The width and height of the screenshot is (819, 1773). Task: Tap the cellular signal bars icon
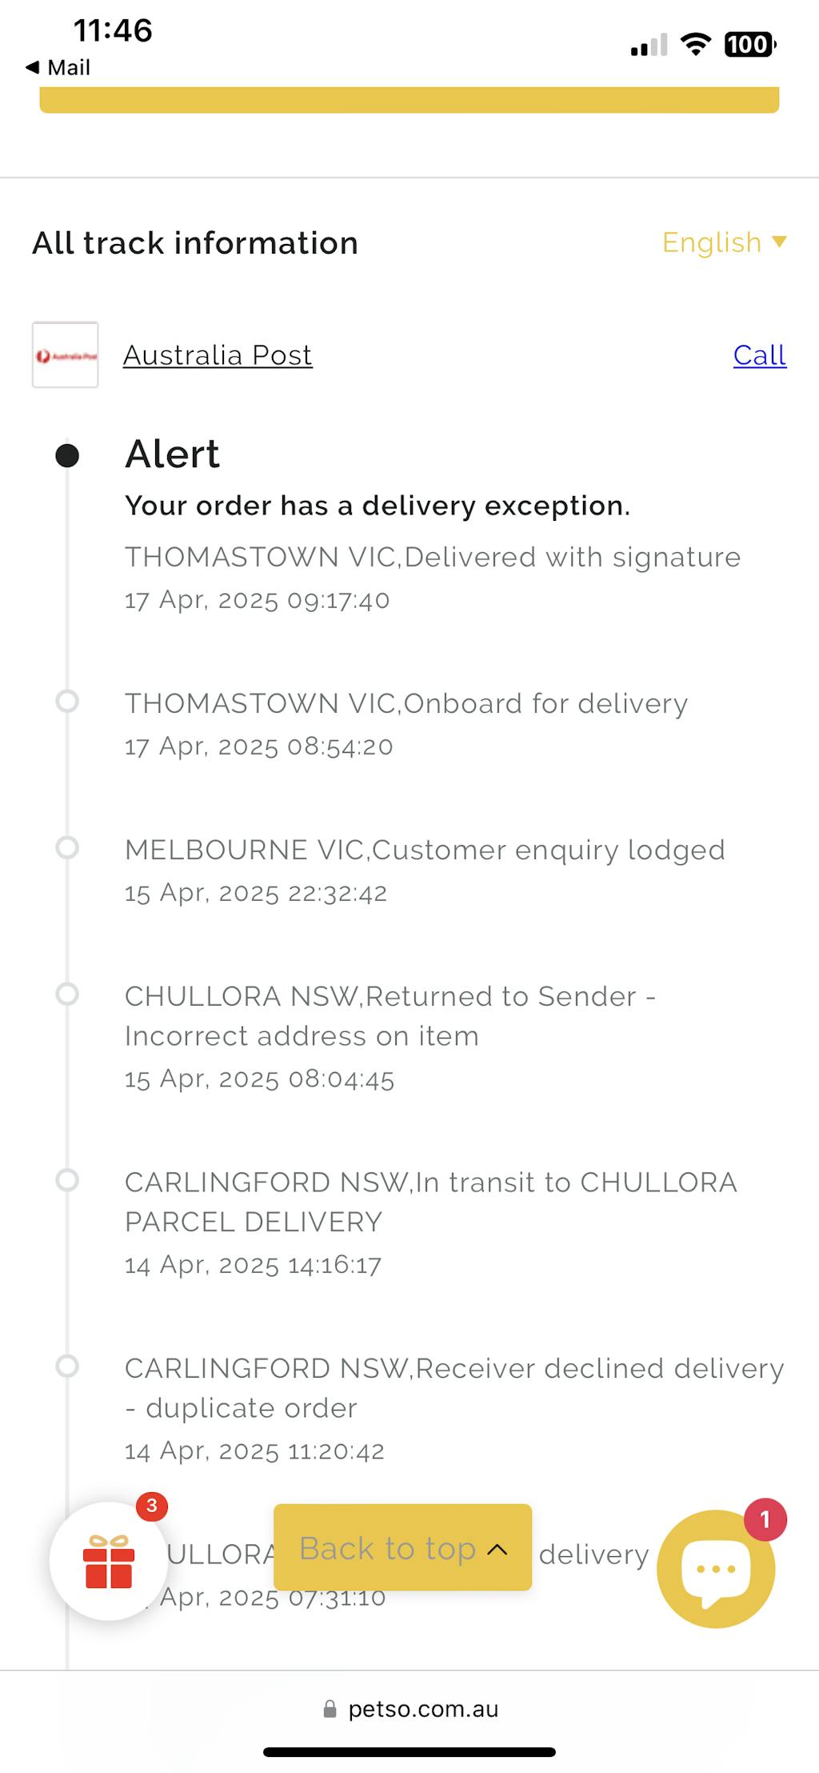pos(649,46)
